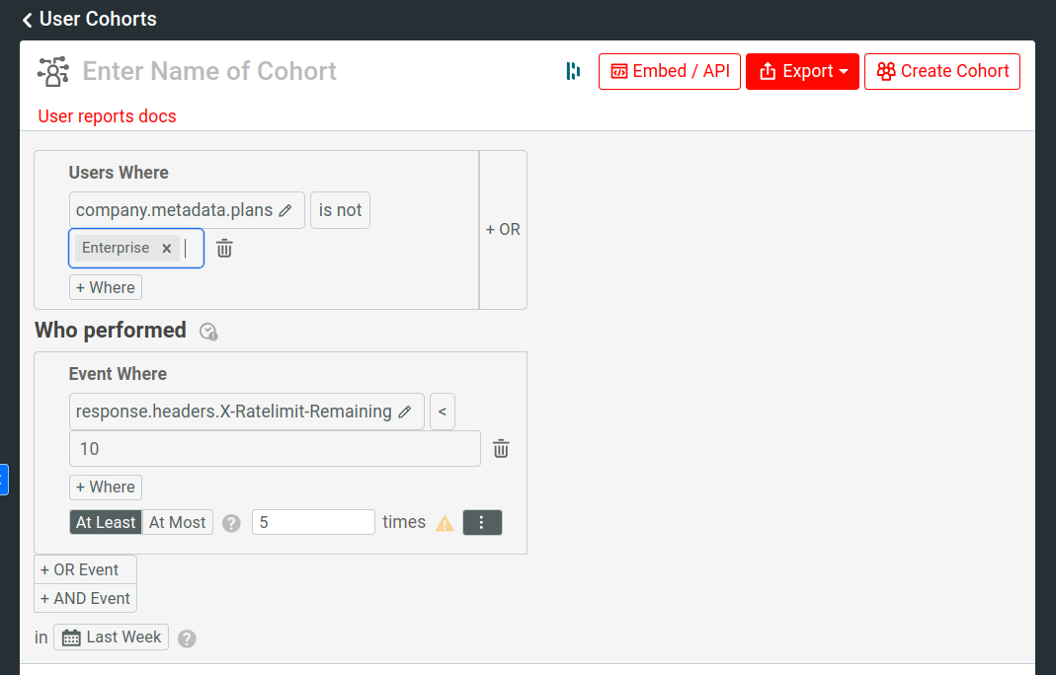This screenshot has width=1056, height=675.
Task: Open the User reports docs link
Action: pyautogui.click(x=107, y=116)
